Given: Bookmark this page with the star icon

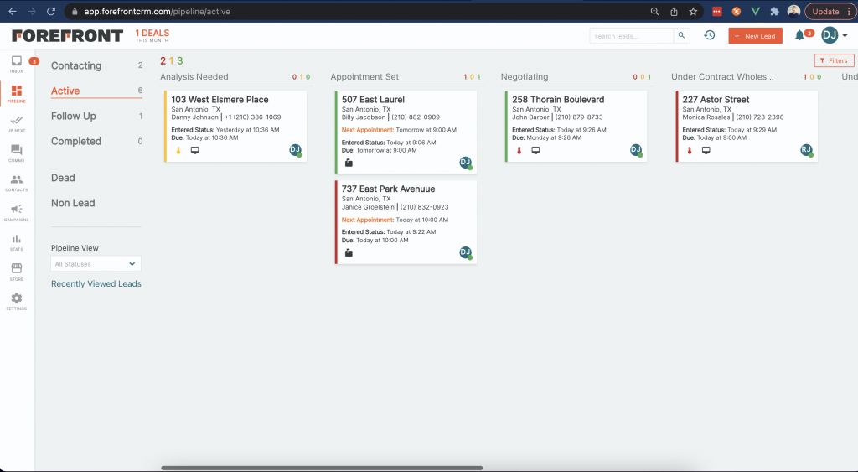Looking at the screenshot, I should pyautogui.click(x=693, y=12).
